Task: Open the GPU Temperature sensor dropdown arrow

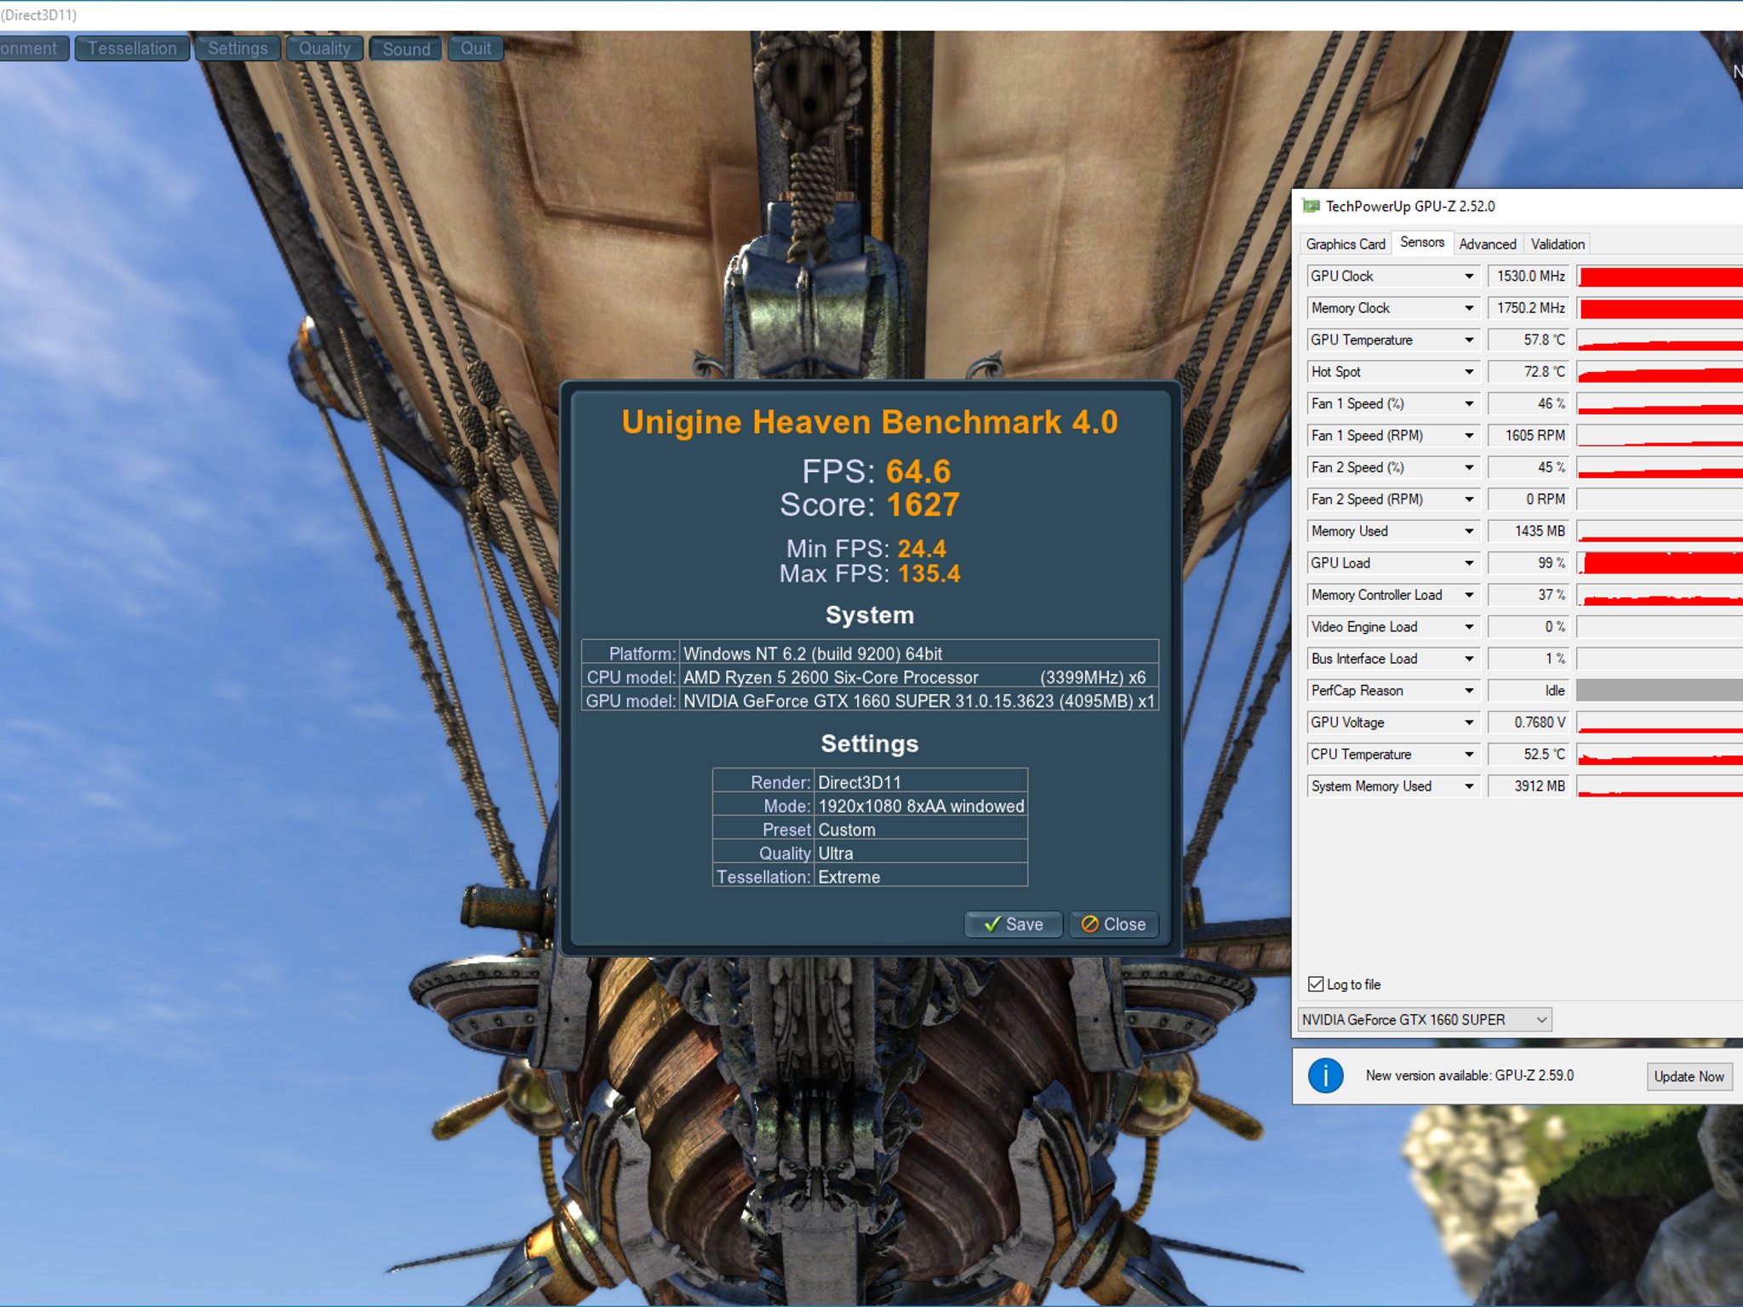Action: click(x=1469, y=340)
